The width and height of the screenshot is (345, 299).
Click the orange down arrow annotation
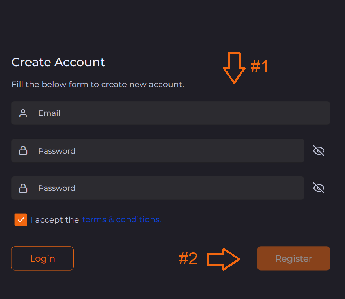click(x=234, y=68)
